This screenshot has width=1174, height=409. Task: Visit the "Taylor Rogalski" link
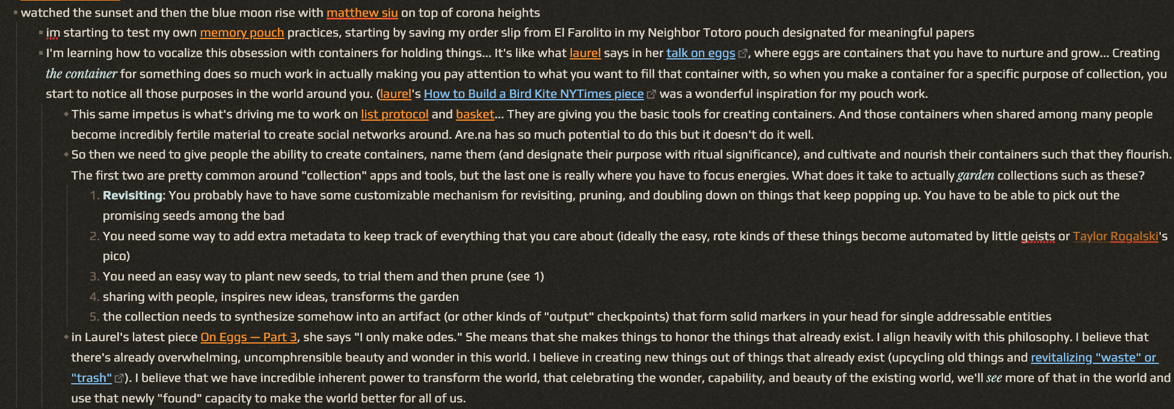[1115, 236]
